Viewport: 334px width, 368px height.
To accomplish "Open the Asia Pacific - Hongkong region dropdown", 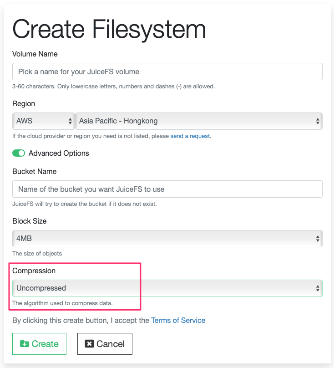I will click(199, 121).
